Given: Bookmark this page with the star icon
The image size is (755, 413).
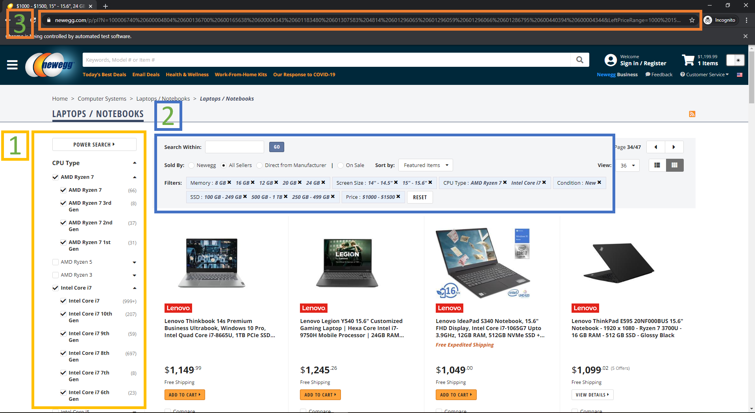Looking at the screenshot, I should 692,20.
